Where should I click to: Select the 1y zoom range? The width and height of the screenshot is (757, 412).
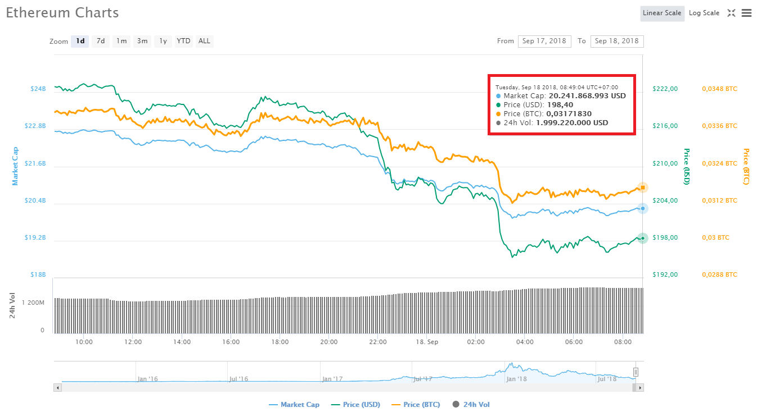tap(163, 41)
